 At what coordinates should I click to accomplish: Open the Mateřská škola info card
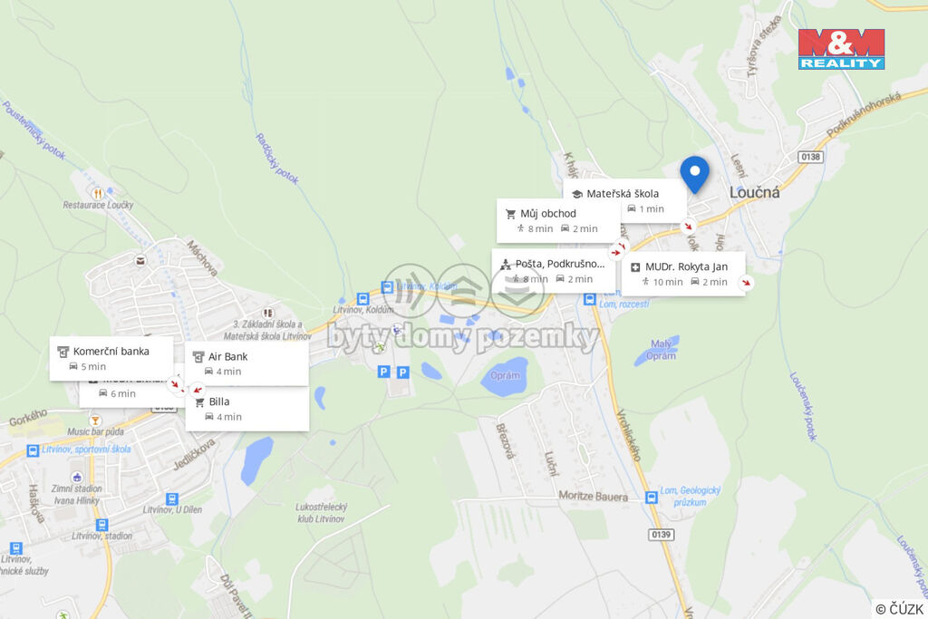pos(624,200)
